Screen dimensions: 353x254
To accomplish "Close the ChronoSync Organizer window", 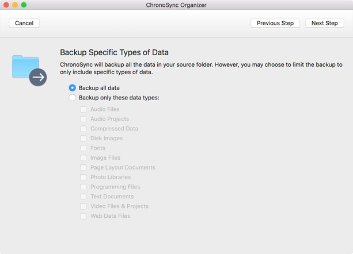I will [x=6, y=5].
